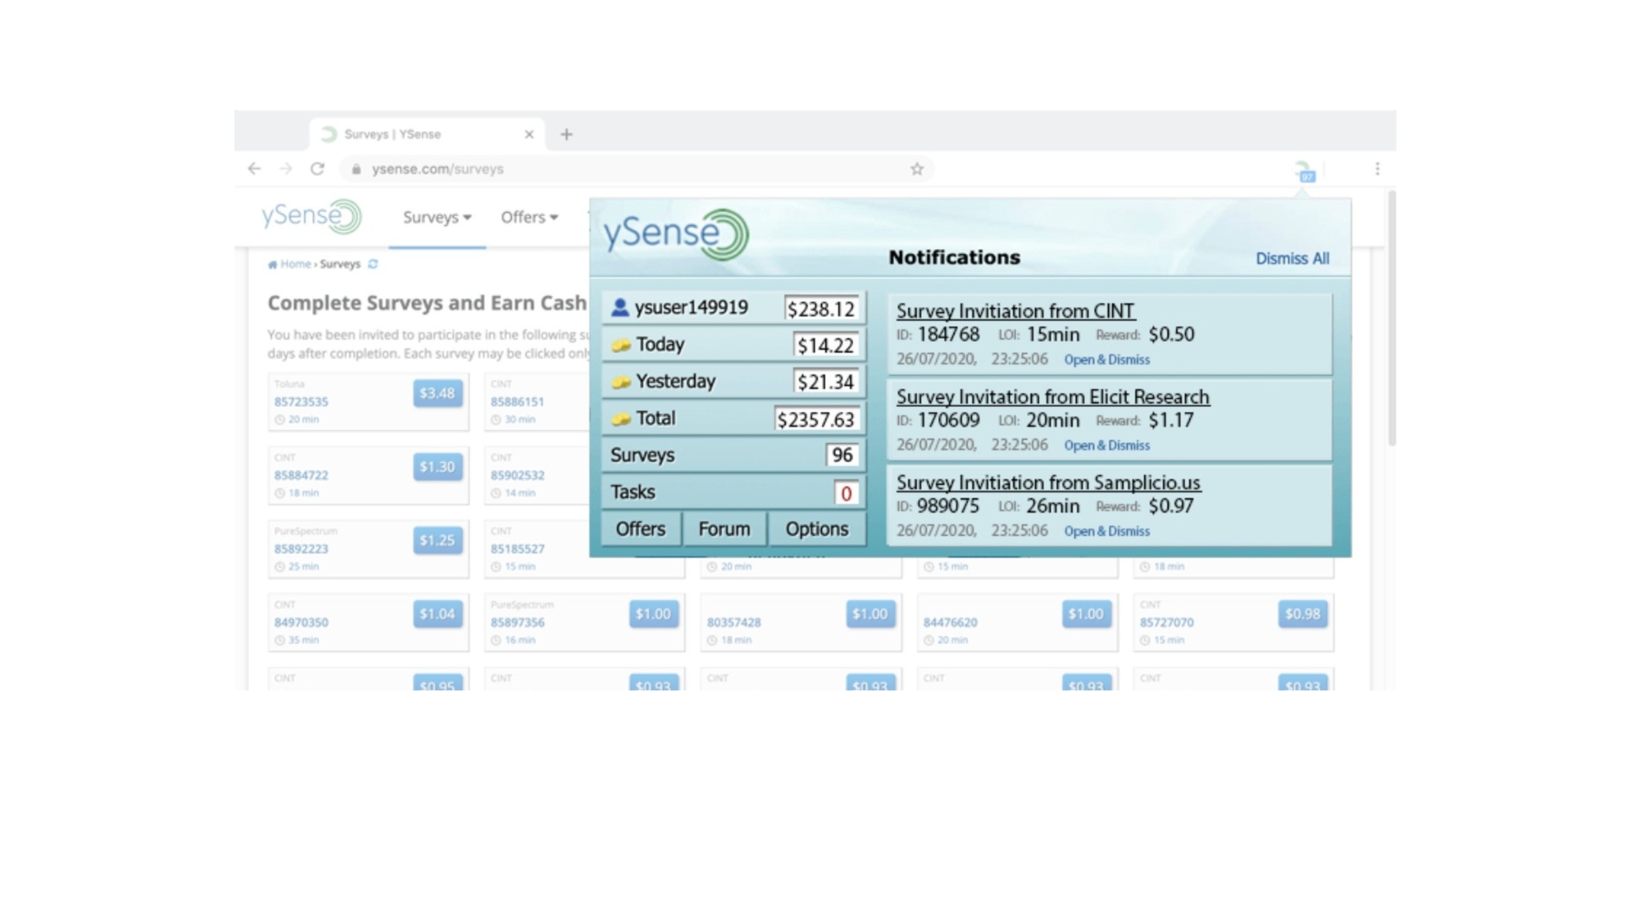Click the $3.48 Toluna survey reward button
This screenshot has width=1631, height=917.
[x=436, y=394]
